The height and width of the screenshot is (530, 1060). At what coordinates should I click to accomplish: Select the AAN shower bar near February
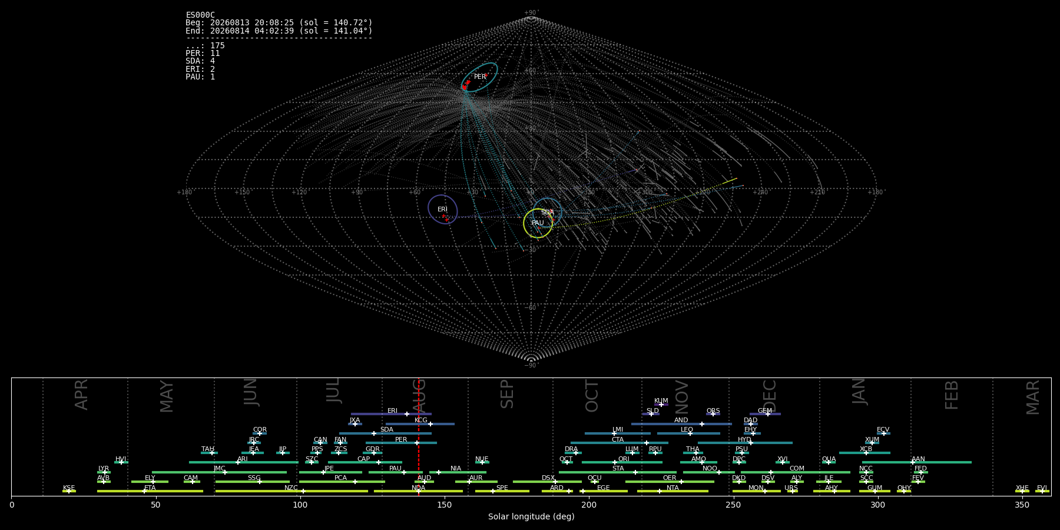917,462
